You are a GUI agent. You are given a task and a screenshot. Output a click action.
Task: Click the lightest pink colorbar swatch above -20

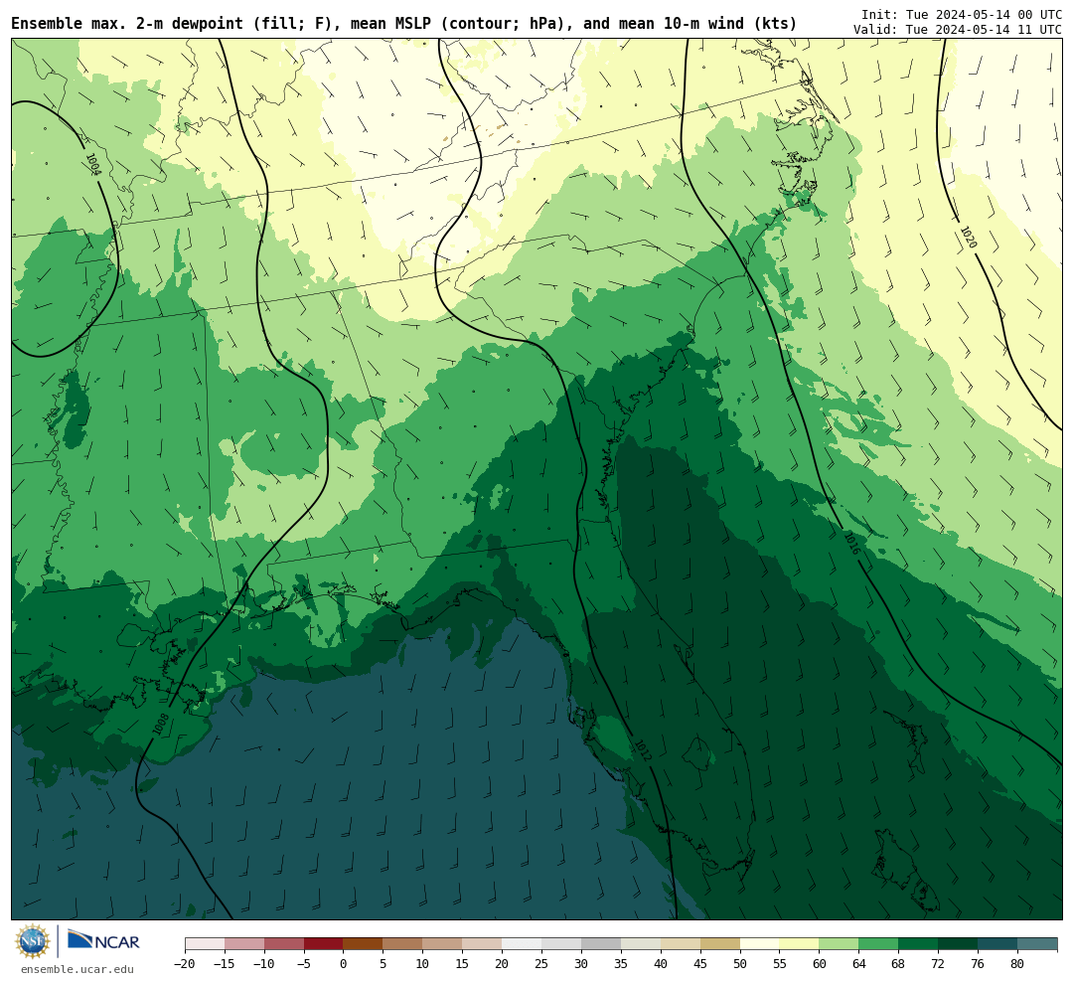205,944
